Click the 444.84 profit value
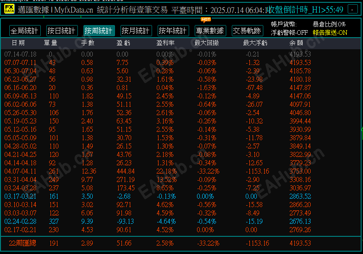The height and width of the screenshot is (254, 363). click(126, 171)
